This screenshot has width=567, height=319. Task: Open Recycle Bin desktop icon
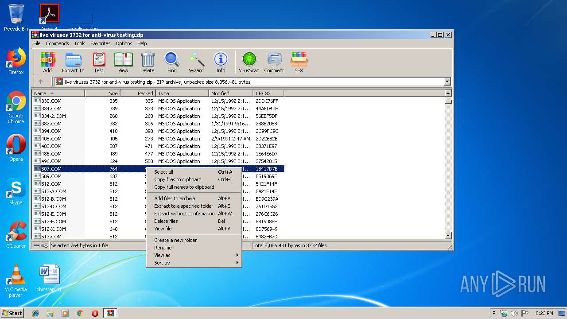click(16, 18)
